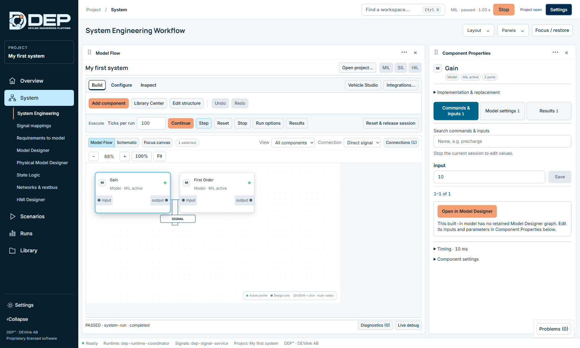Click the Scenarios play triangle icon
The width and height of the screenshot is (580, 348).
(13, 216)
